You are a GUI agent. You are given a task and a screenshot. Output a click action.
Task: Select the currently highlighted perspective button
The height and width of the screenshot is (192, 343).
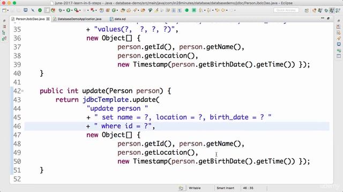(332, 10)
